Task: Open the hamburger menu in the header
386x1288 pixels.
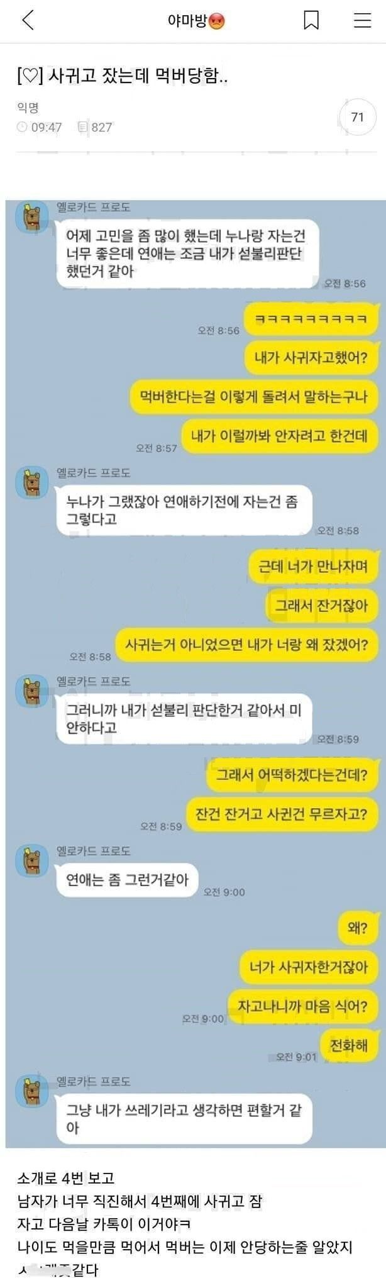Action: 362,20
